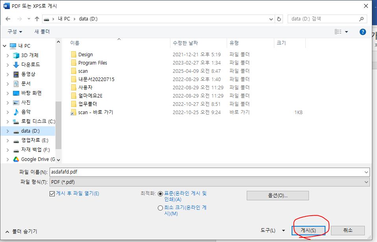The width and height of the screenshot is (377, 242).
Task: Open the 파일 형식 PDF dropdown
Action: (x=209, y=182)
